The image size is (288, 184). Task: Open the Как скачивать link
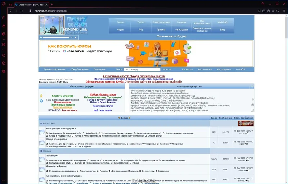[x=204, y=69]
